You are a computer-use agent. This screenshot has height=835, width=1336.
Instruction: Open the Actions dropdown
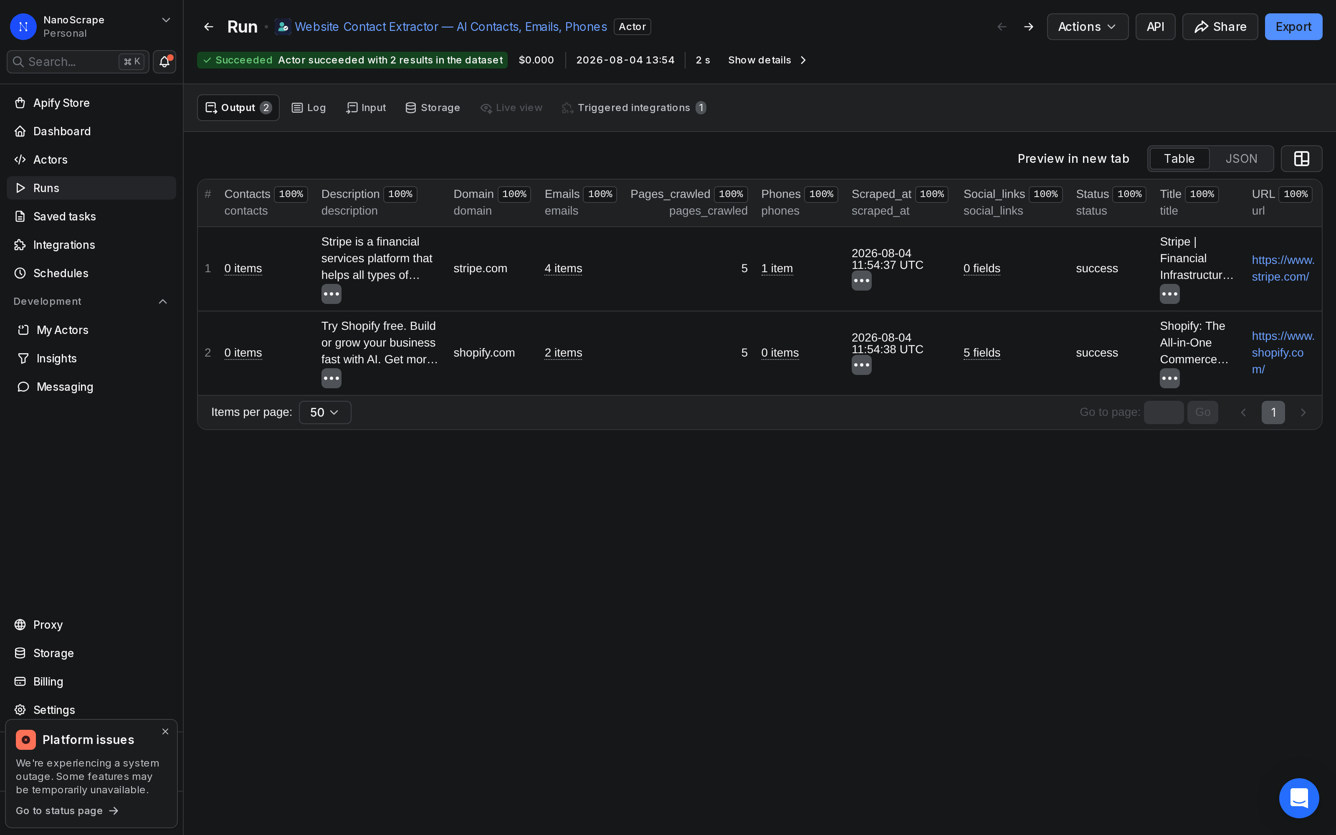[1087, 26]
